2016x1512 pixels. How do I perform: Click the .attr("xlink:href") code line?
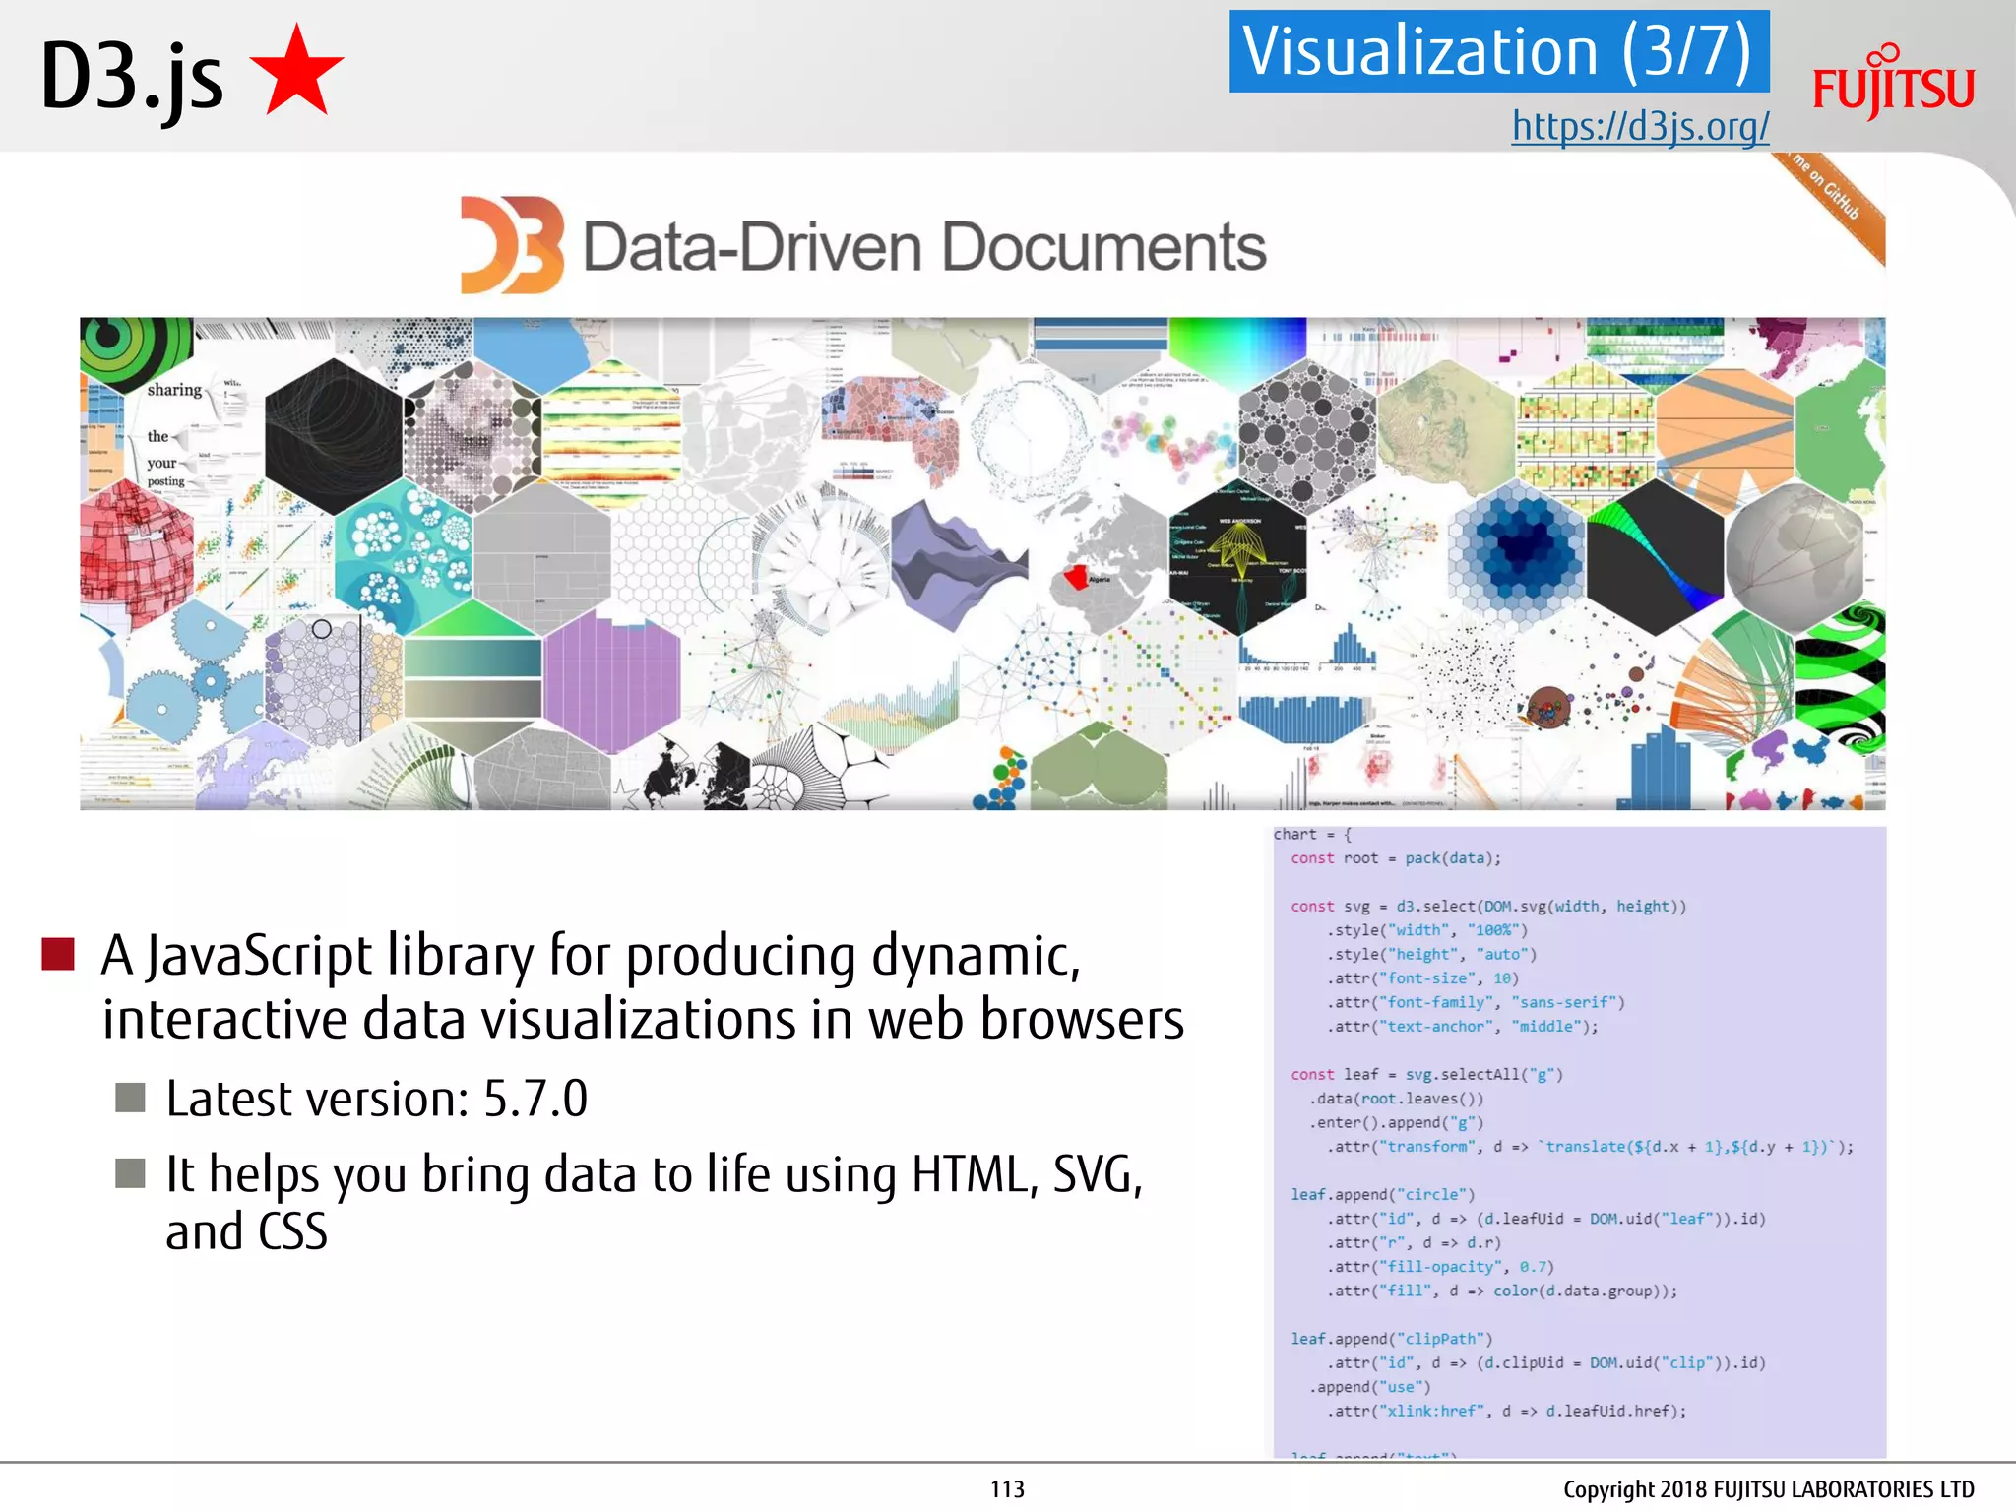(1506, 1412)
